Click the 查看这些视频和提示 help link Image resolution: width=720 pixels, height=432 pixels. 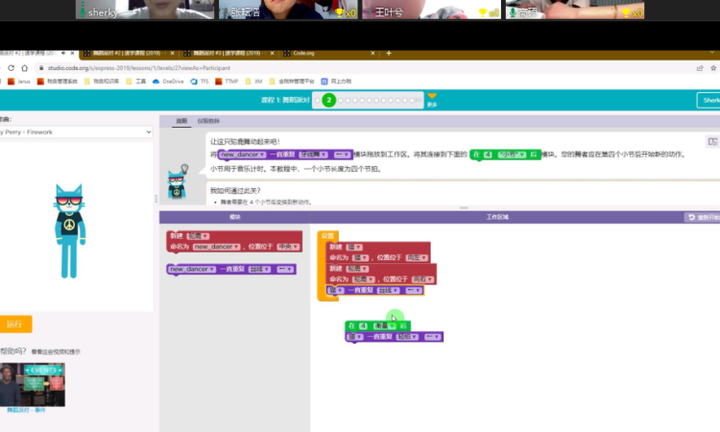click(x=56, y=352)
